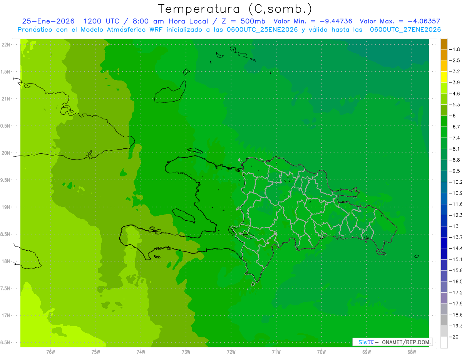Image resolution: width=462 pixels, height=357 pixels.
Task: Click the '-5.3' legend value
Action: tap(455, 104)
